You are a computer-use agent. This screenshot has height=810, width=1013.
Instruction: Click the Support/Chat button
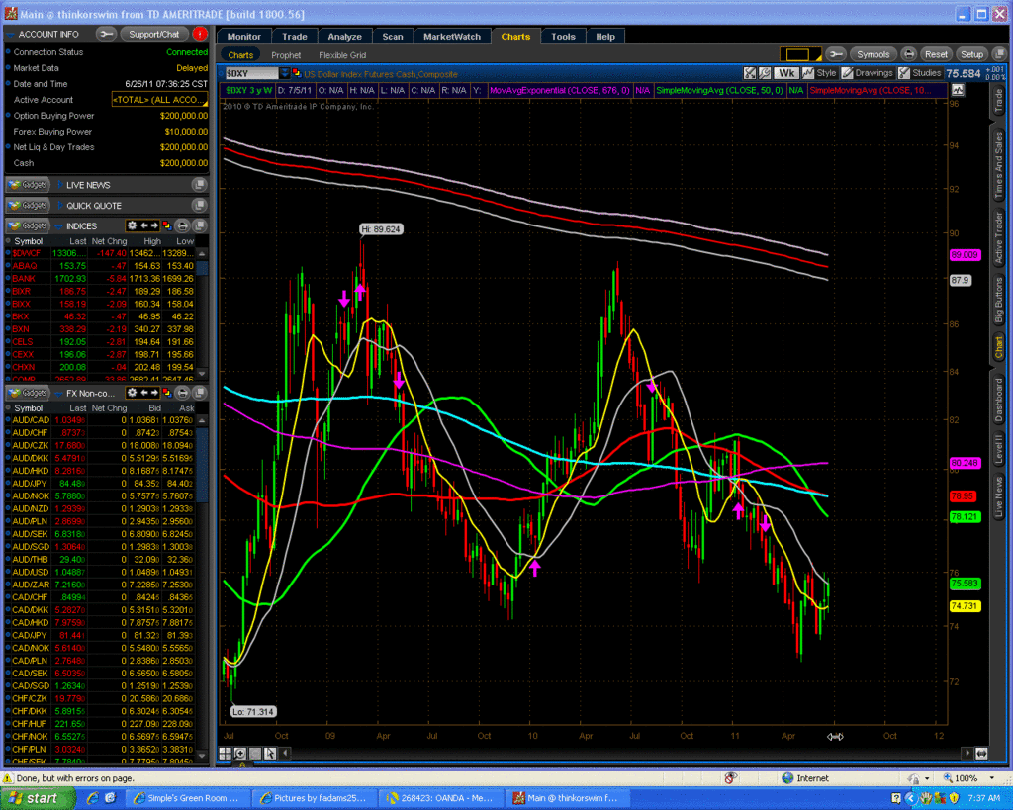[154, 34]
